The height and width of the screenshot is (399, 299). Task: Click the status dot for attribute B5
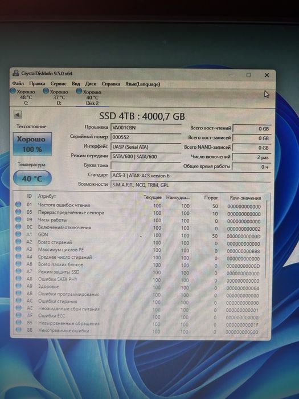coord(18,323)
